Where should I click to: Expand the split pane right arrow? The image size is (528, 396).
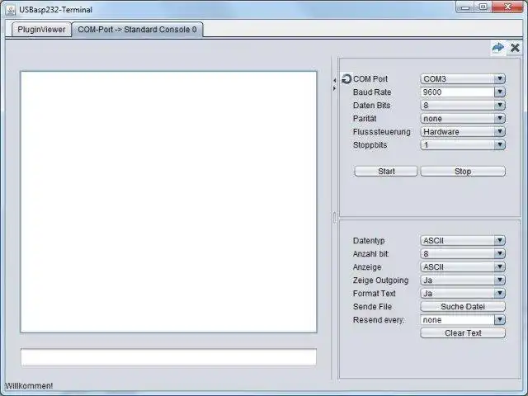334,88
